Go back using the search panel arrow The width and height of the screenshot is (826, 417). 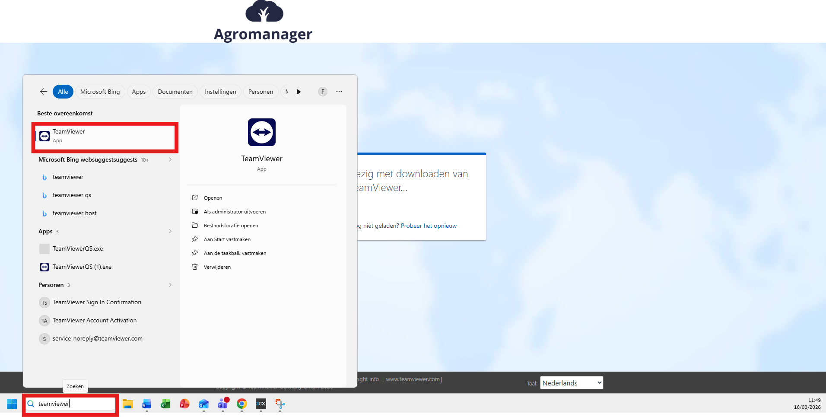pos(44,92)
